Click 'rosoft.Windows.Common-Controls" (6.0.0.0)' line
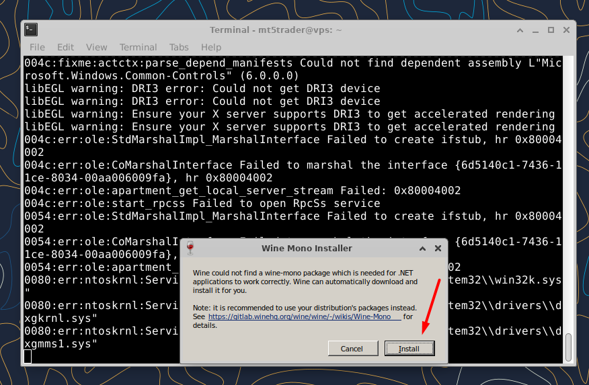Viewport: 589px width, 385px height. click(162, 76)
